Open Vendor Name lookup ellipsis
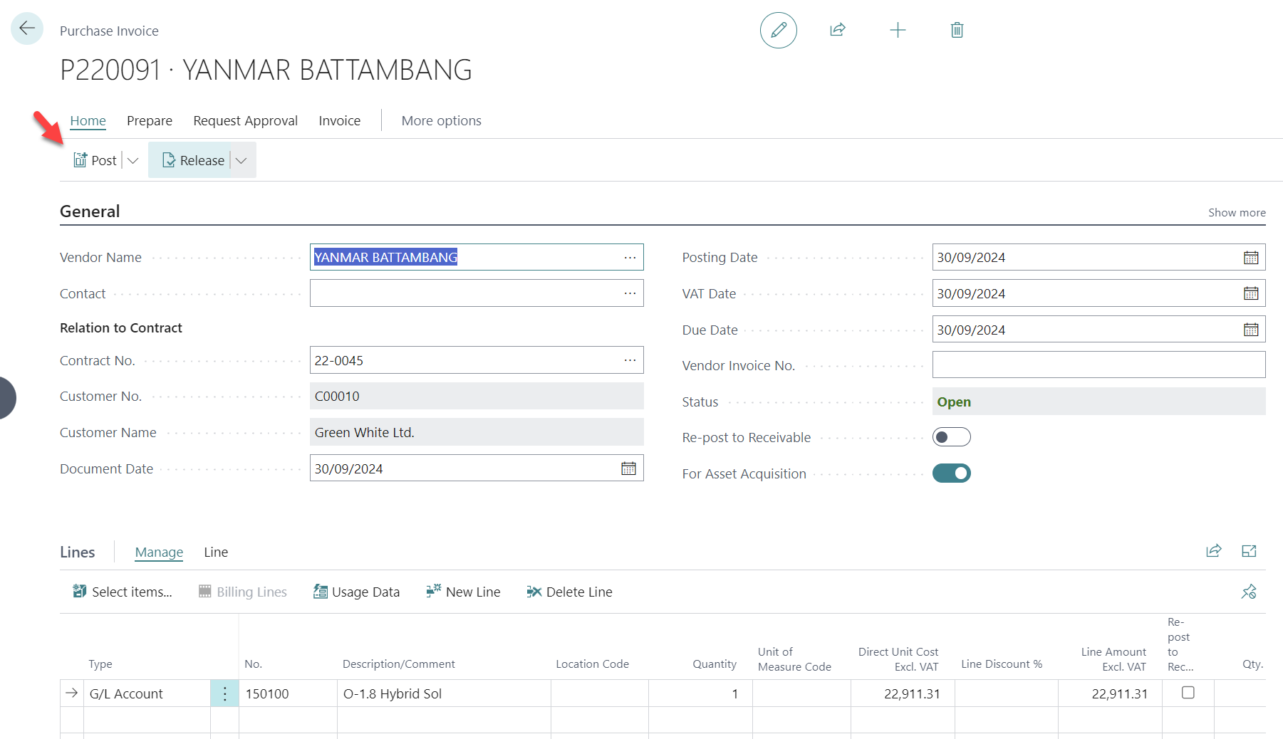This screenshot has height=739, width=1283. tap(630, 257)
